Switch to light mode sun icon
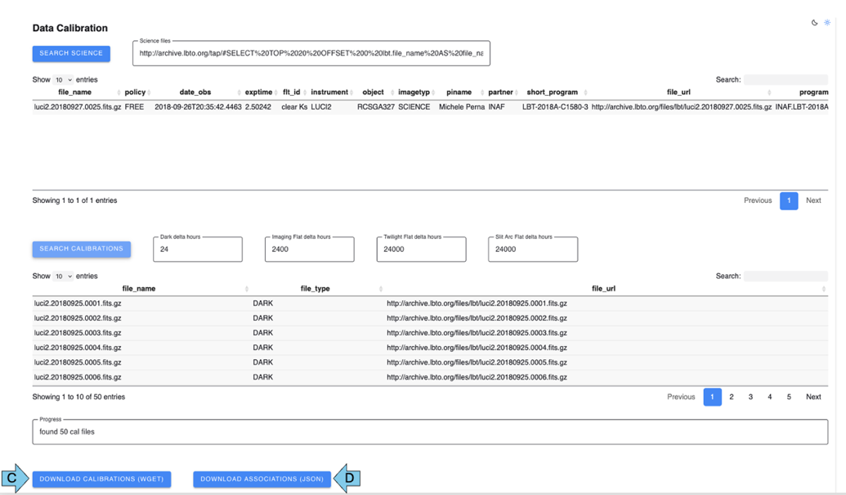This screenshot has width=846, height=495. (x=827, y=23)
